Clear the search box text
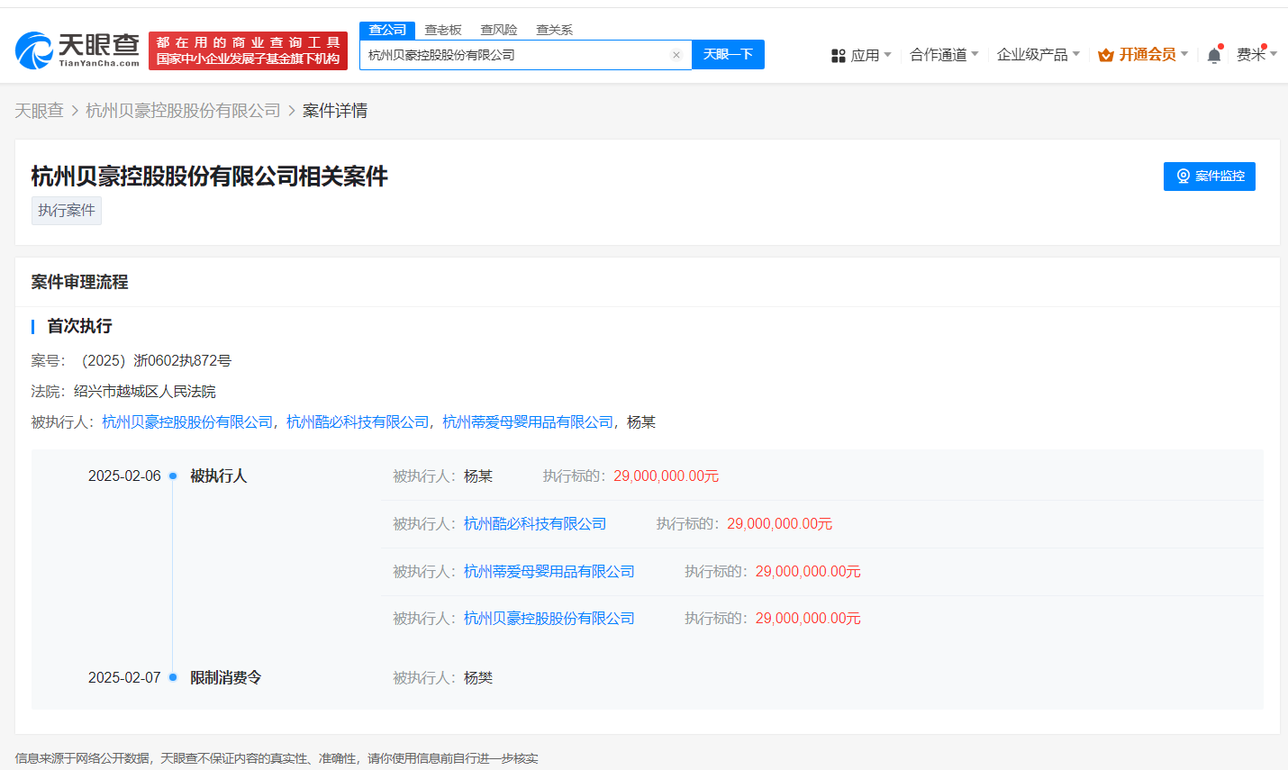Viewport: 1288px width, 770px height. click(x=676, y=55)
